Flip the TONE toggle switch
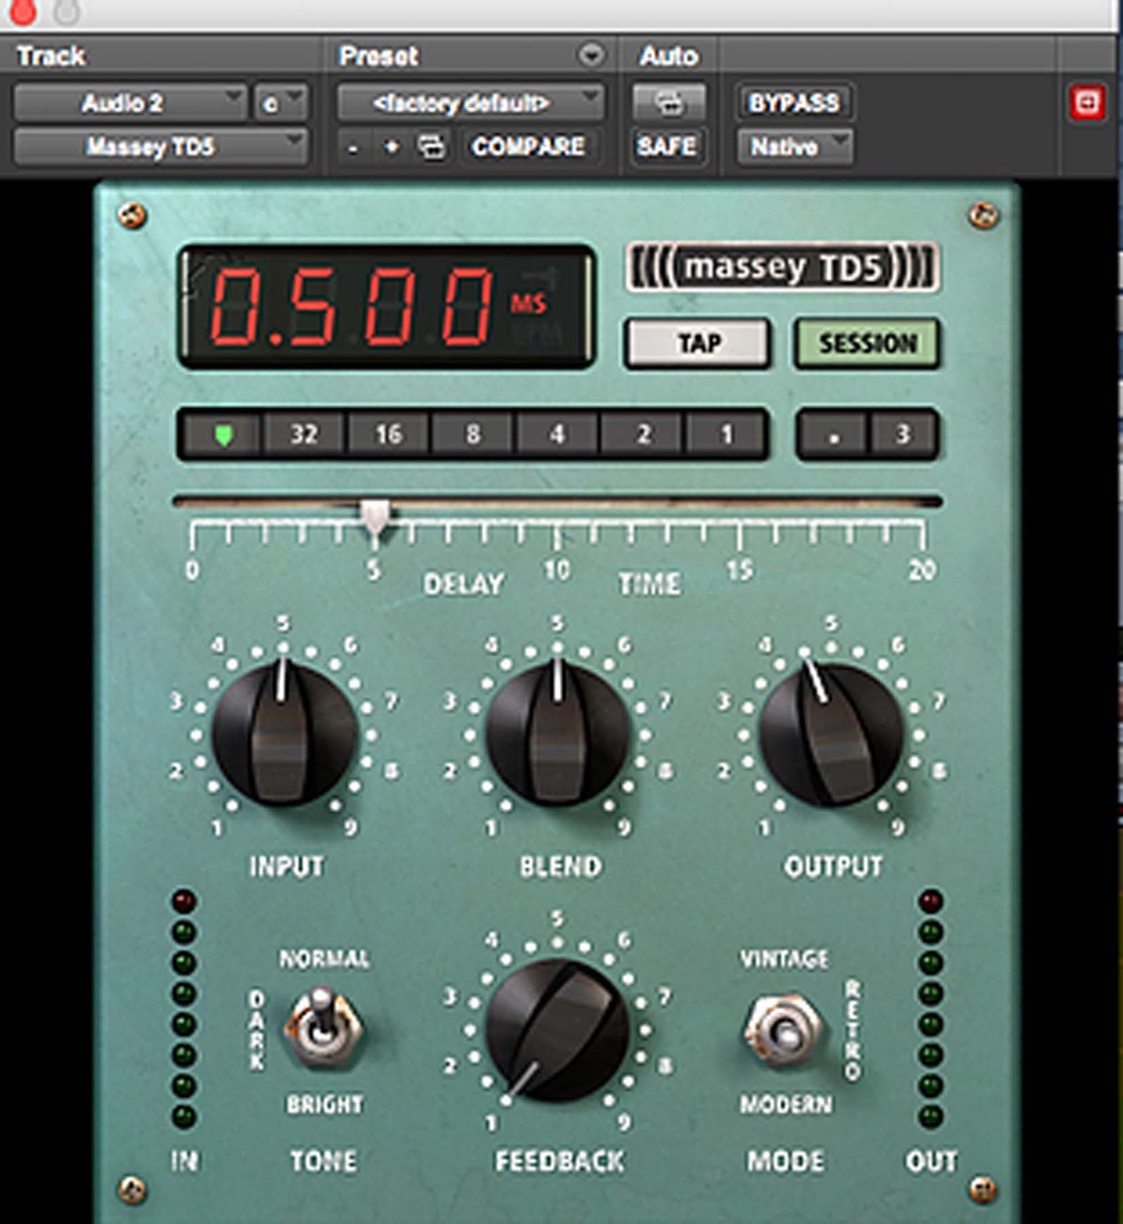Viewport: 1123px width, 1224px height. pyautogui.click(x=322, y=1027)
